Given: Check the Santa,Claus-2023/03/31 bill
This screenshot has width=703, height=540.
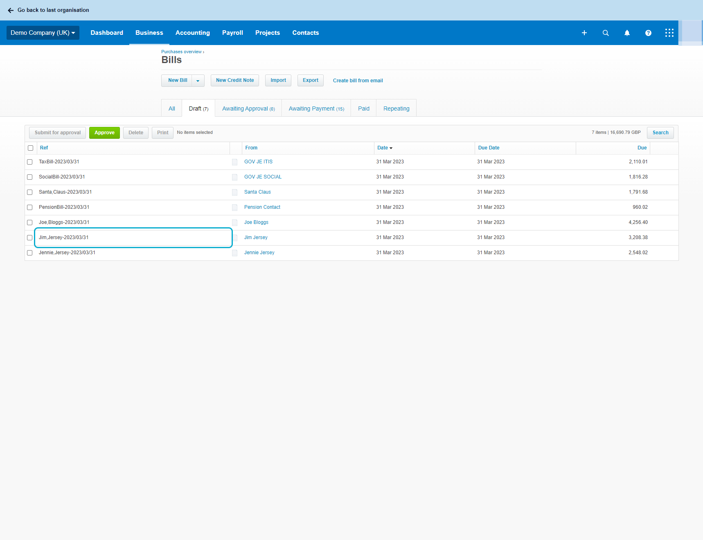Looking at the screenshot, I should click(29, 192).
